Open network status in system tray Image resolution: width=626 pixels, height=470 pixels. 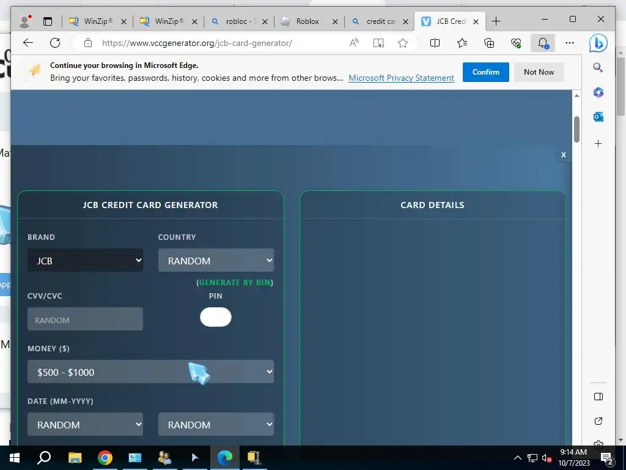[x=532, y=458]
